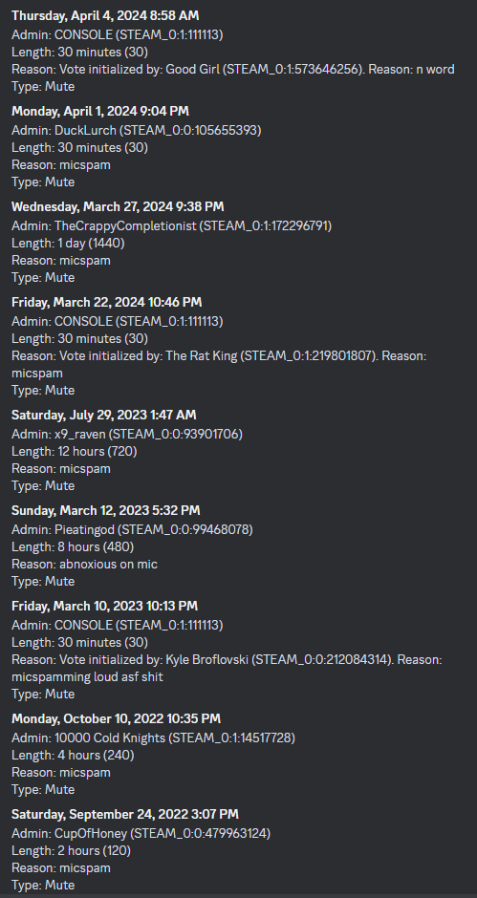
Task: Click the TheCrappyCompletionist admin entry
Action: (x=171, y=225)
